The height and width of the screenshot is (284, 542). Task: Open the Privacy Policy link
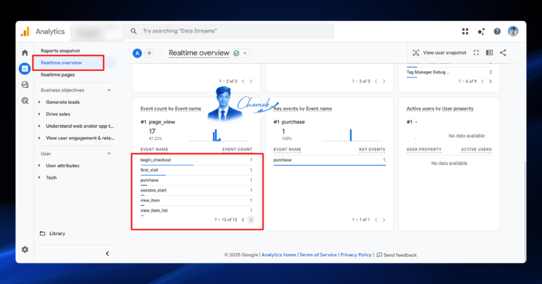[356, 254]
